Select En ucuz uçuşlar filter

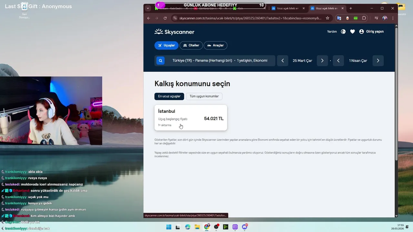coord(169,96)
